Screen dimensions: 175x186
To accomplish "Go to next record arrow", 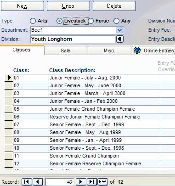I will pos(81,182).
